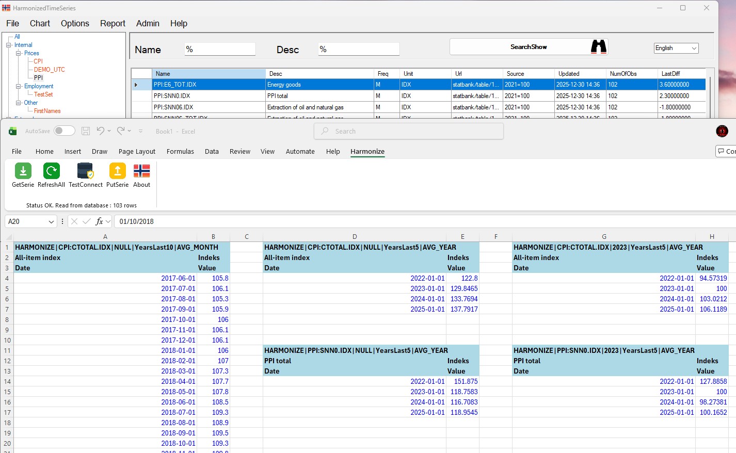Click the Undo arrow in Excel

(101, 131)
